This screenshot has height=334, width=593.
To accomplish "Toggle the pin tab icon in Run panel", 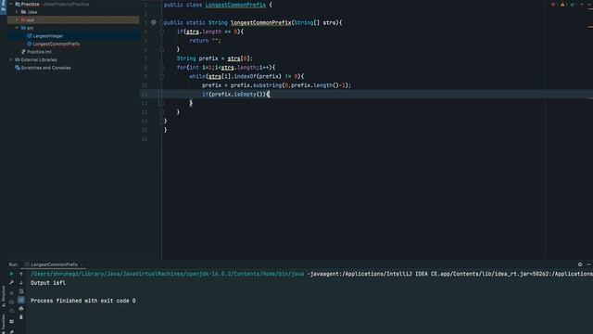I will click(x=11, y=331).
